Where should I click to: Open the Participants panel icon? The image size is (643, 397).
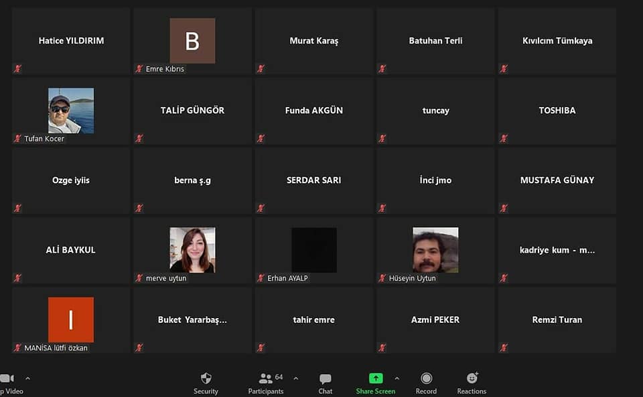click(x=265, y=378)
